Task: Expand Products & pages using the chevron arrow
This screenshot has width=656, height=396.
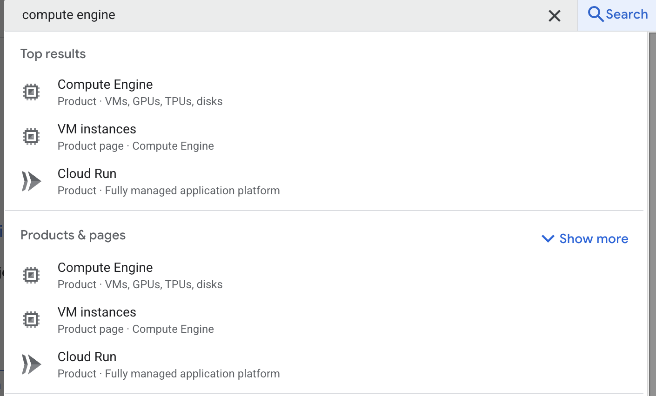Action: coord(548,239)
